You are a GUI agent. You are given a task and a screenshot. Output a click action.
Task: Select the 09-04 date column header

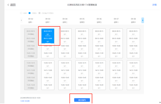[65, 20]
